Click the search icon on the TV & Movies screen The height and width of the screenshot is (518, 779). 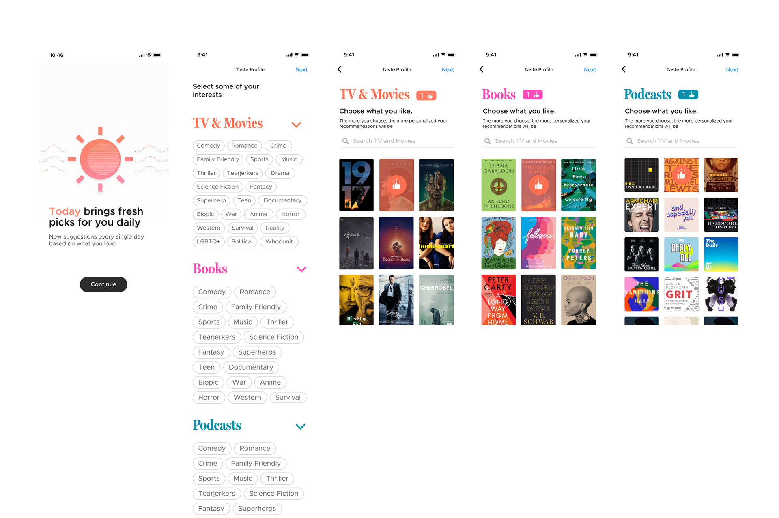click(x=345, y=141)
